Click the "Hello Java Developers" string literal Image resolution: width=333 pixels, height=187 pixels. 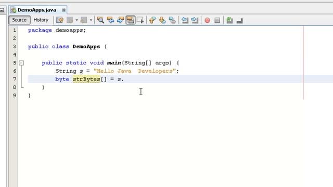135,71
